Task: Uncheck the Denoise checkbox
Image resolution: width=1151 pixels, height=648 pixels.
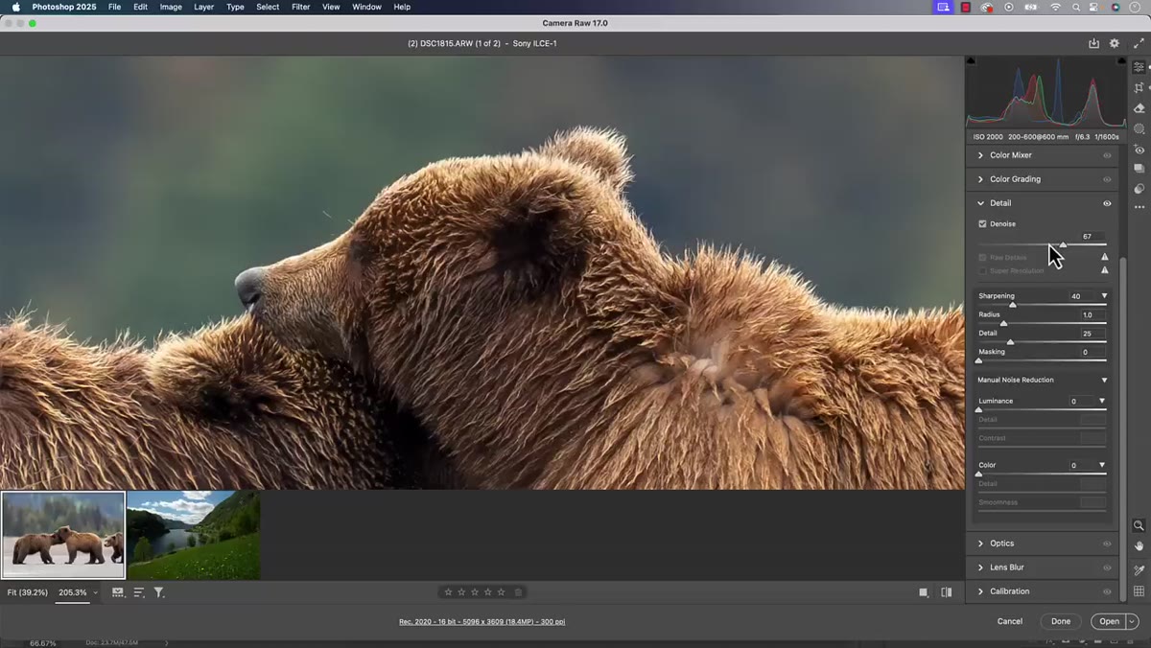Action: click(982, 223)
